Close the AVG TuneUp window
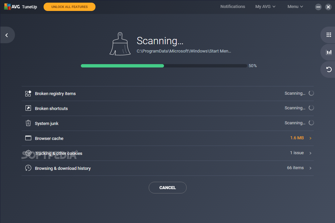The image size is (335, 223). (328, 7)
